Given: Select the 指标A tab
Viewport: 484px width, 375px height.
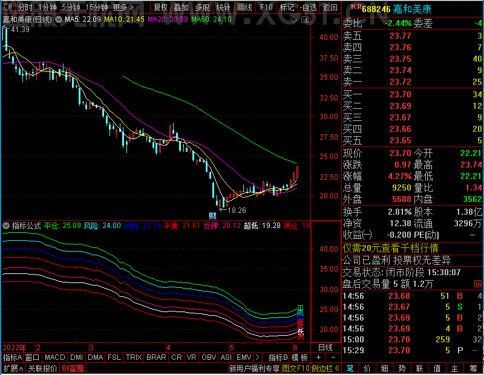Looking at the screenshot, I should coord(12,357).
